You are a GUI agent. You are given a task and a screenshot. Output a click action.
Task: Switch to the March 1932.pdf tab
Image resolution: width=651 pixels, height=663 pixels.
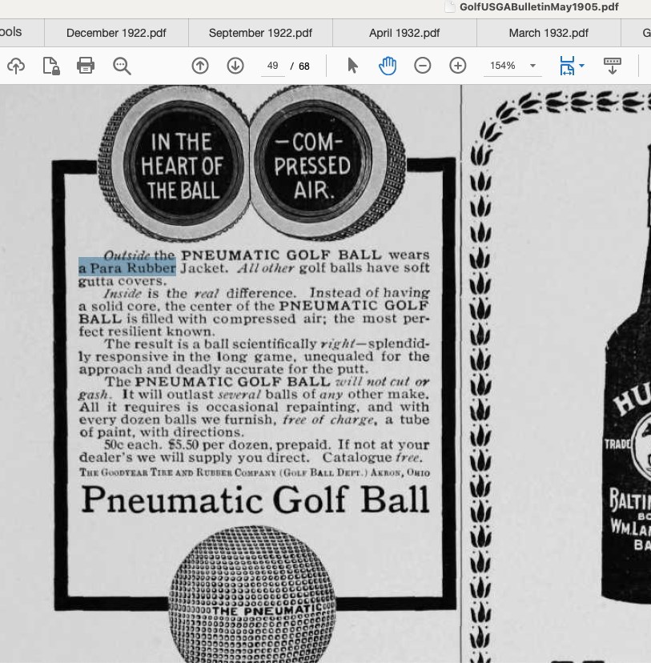pyautogui.click(x=549, y=33)
